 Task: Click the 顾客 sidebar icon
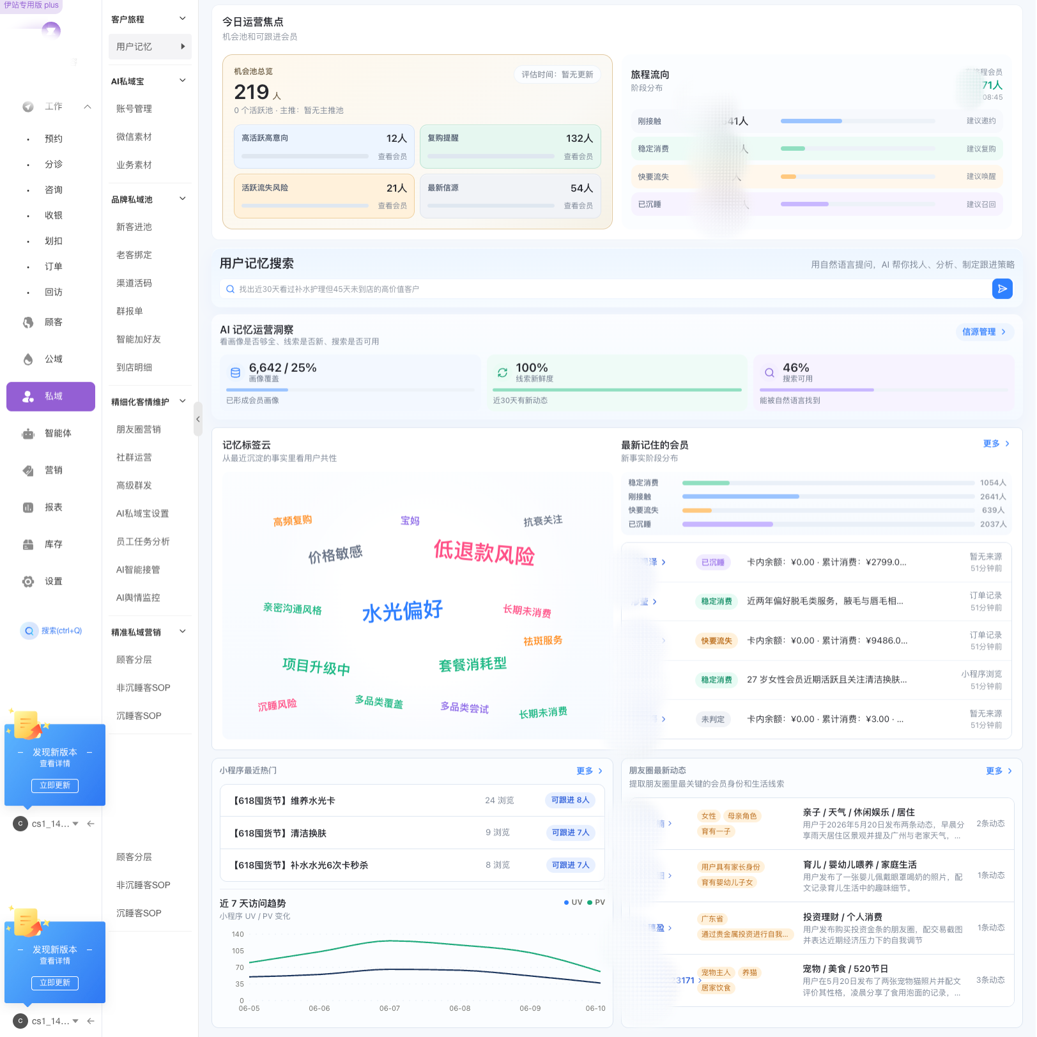28,323
